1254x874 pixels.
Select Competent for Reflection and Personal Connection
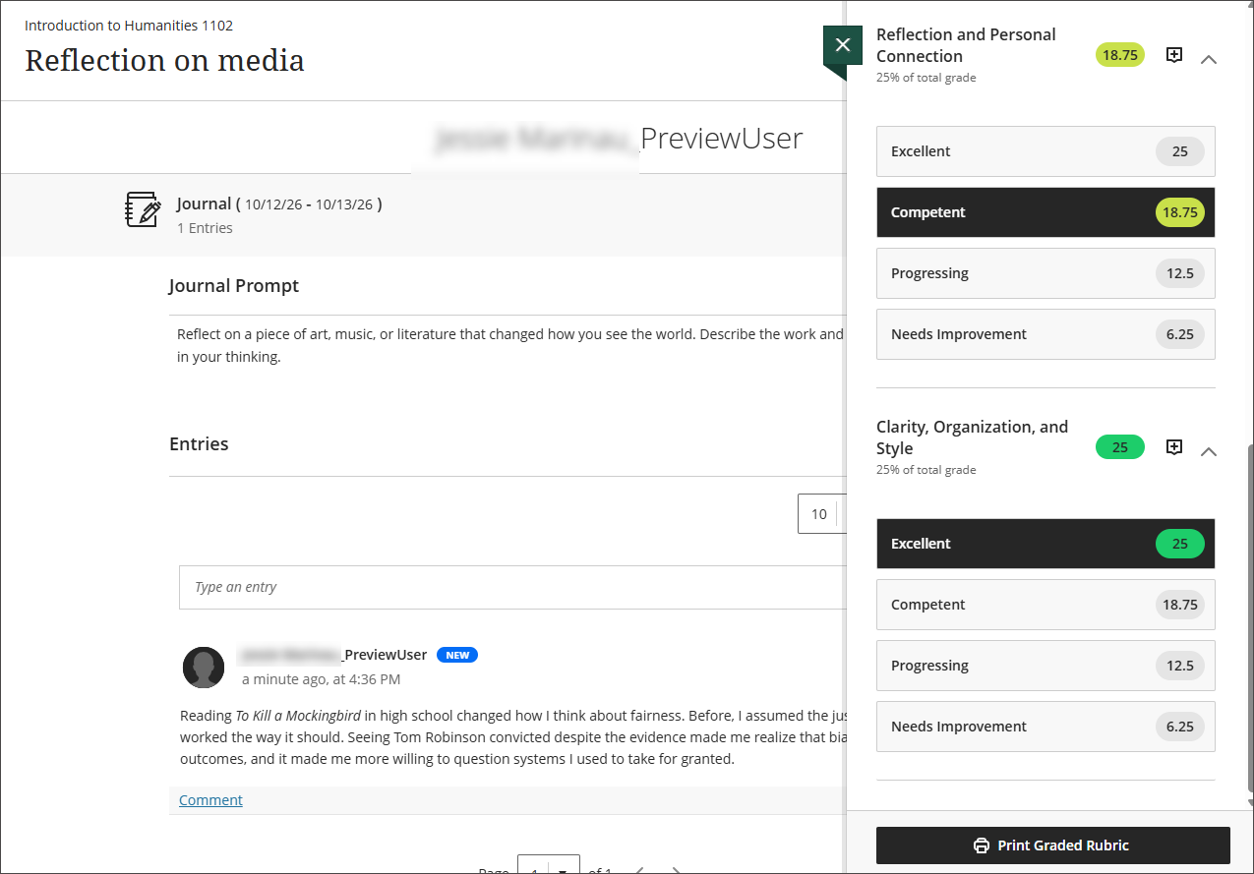[x=1045, y=212]
